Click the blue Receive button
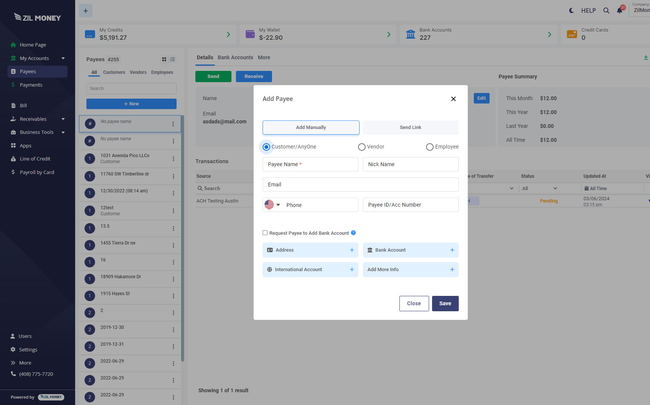This screenshot has width=650, height=405. click(254, 76)
